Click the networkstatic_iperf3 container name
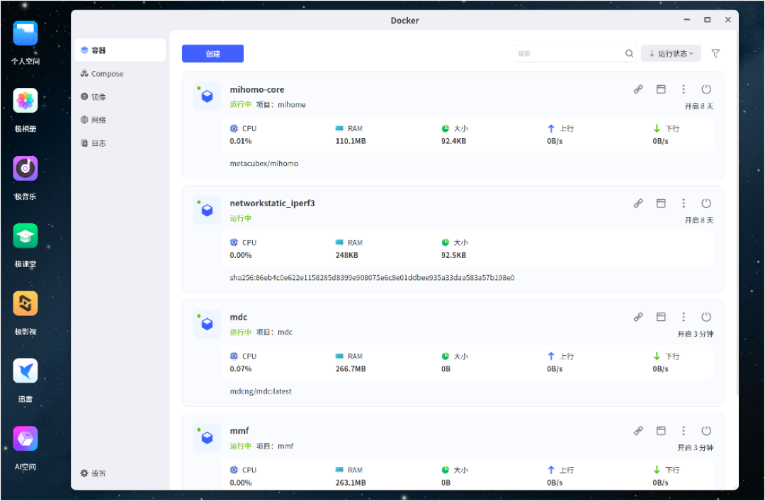Image resolution: width=765 pixels, height=501 pixels. 272,203
